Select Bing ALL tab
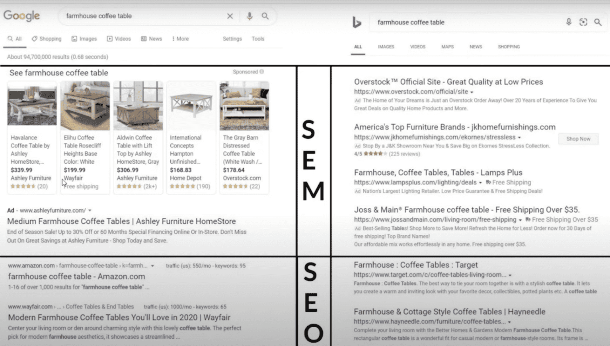This screenshot has width=610, height=346. coord(358,47)
